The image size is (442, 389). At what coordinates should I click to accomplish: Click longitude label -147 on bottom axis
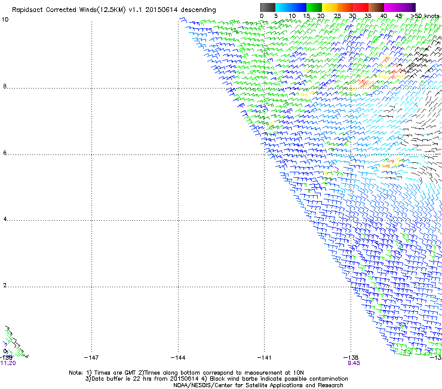(x=91, y=358)
